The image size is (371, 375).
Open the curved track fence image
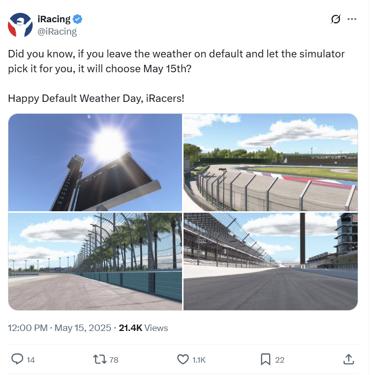271,162
